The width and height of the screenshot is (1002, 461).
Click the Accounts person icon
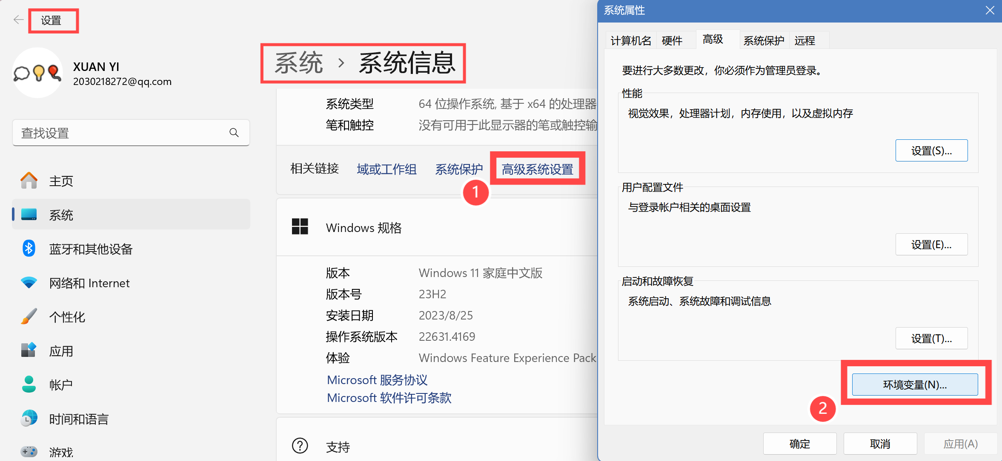pos(29,385)
